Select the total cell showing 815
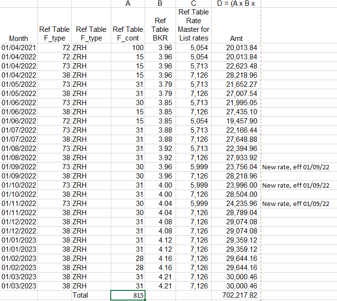Viewport: 337px width, 301px height. (128, 294)
